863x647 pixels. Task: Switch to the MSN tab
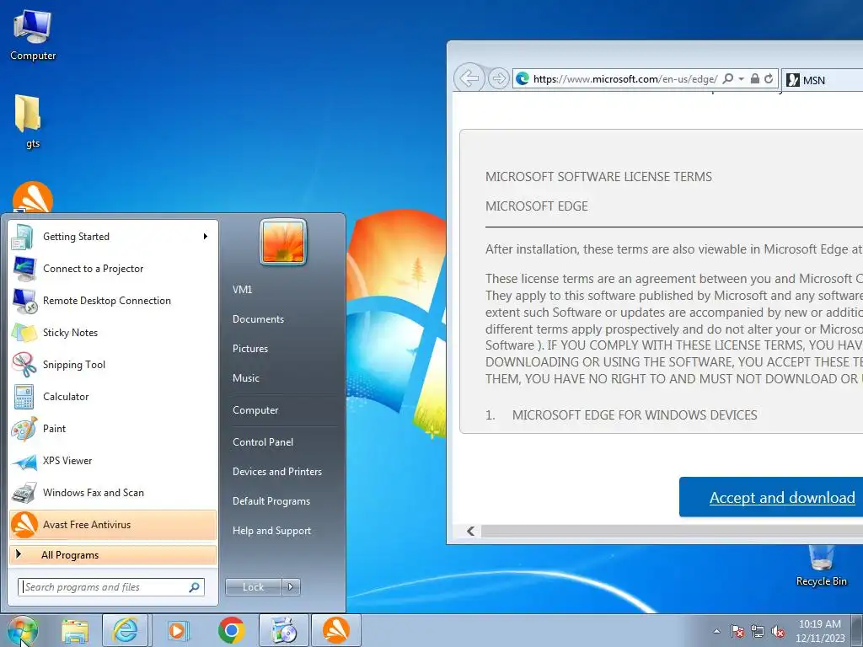click(823, 80)
